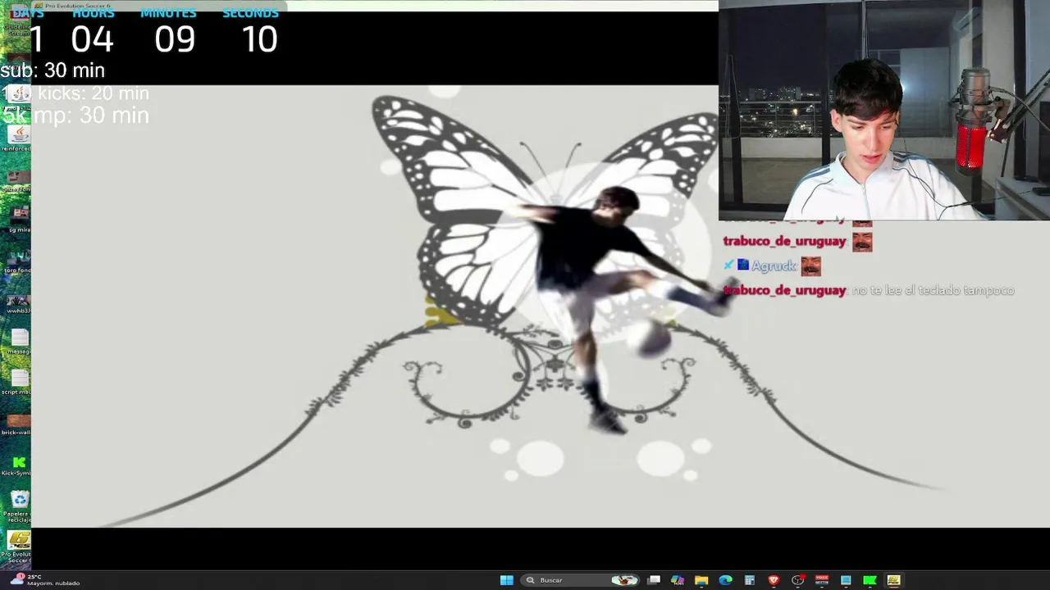Click the Agruck username in chat

pos(773,265)
